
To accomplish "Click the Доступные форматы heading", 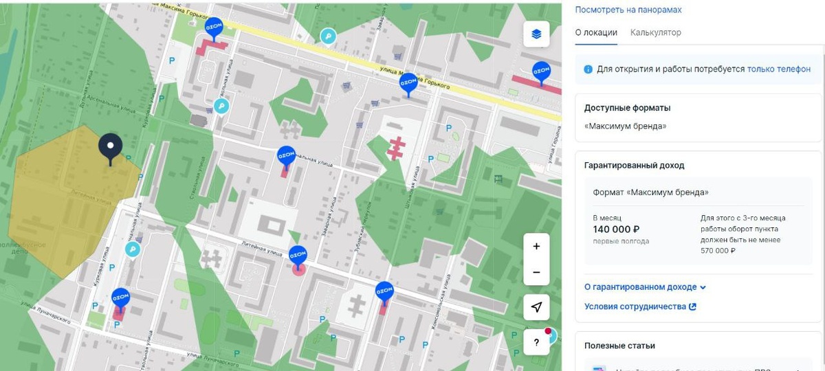I will coord(628,108).
